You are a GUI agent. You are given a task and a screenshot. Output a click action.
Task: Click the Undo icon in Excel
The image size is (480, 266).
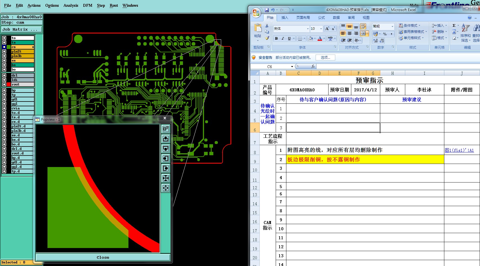[x=273, y=10]
